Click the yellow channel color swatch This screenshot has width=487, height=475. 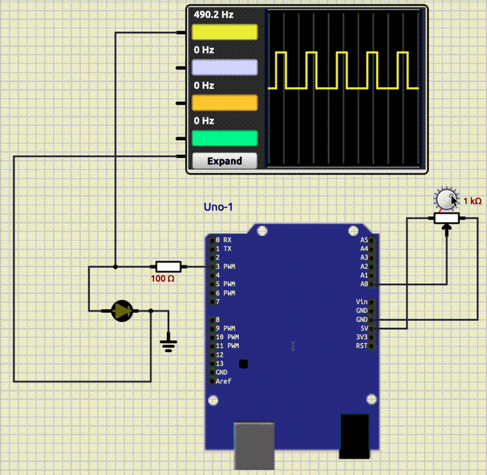point(225,32)
